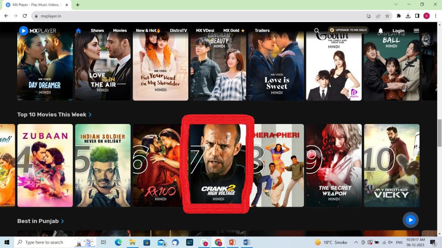Open the Zubaan movie poster
Screen dimensions: 442x248
pyautogui.click(x=45, y=165)
